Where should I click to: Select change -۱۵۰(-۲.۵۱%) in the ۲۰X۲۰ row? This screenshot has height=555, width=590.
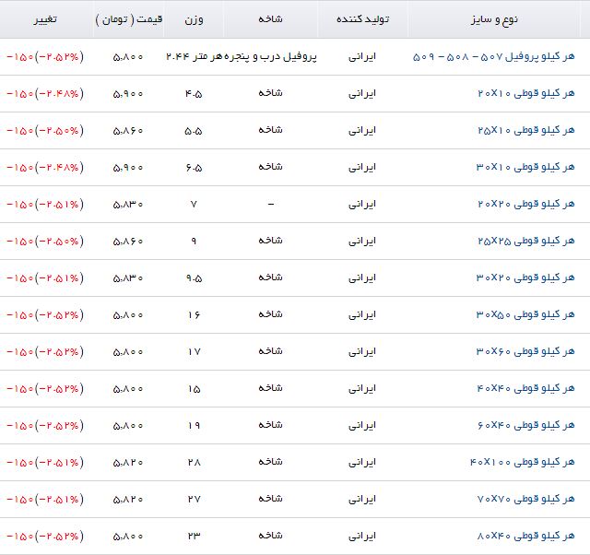pos(45,205)
